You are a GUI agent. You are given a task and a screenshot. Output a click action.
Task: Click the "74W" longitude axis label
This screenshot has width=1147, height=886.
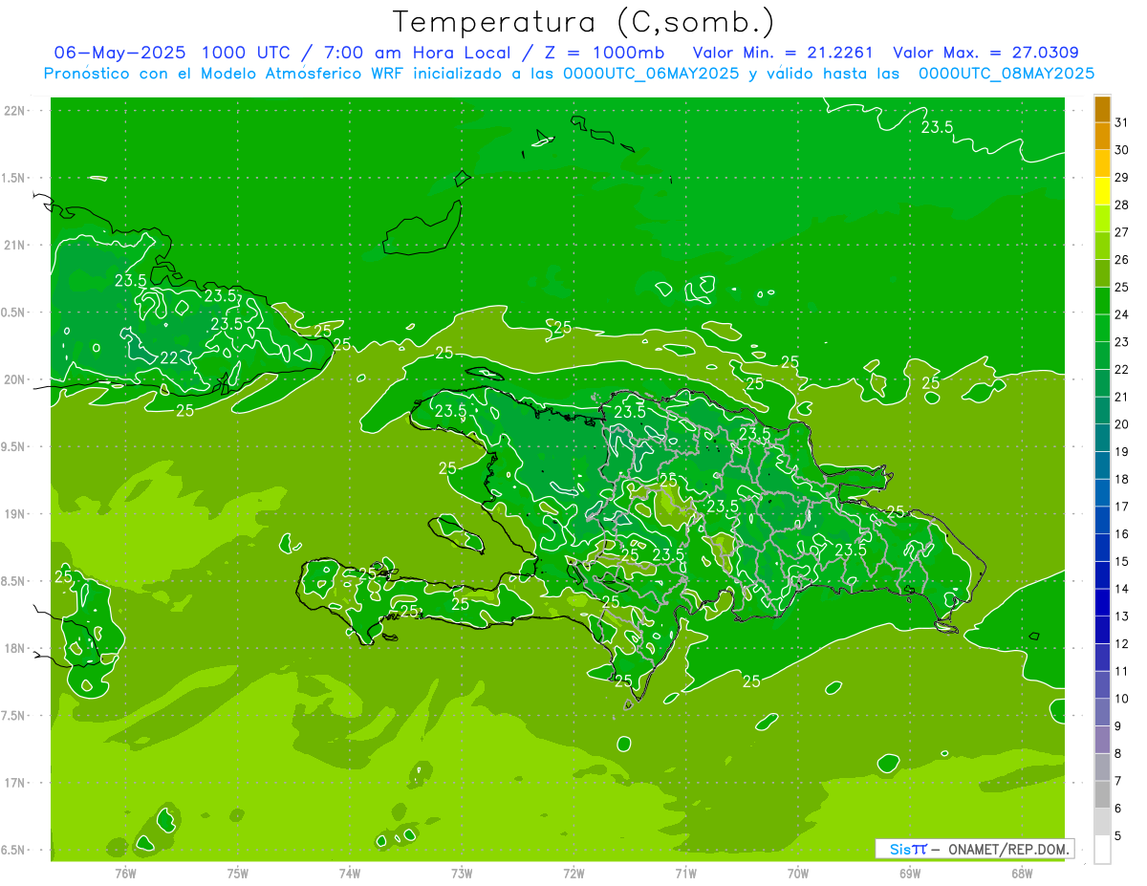coord(349,873)
